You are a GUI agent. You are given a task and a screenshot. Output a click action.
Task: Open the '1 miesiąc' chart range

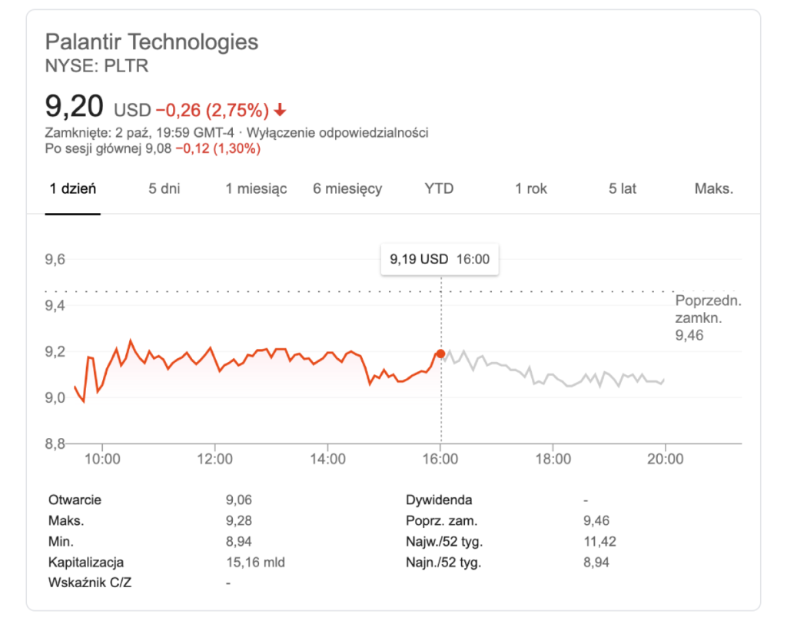(x=256, y=189)
